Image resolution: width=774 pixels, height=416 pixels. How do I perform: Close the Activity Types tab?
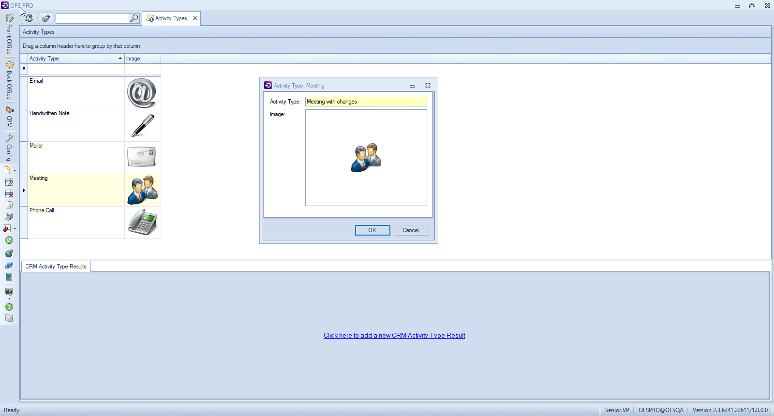195,18
